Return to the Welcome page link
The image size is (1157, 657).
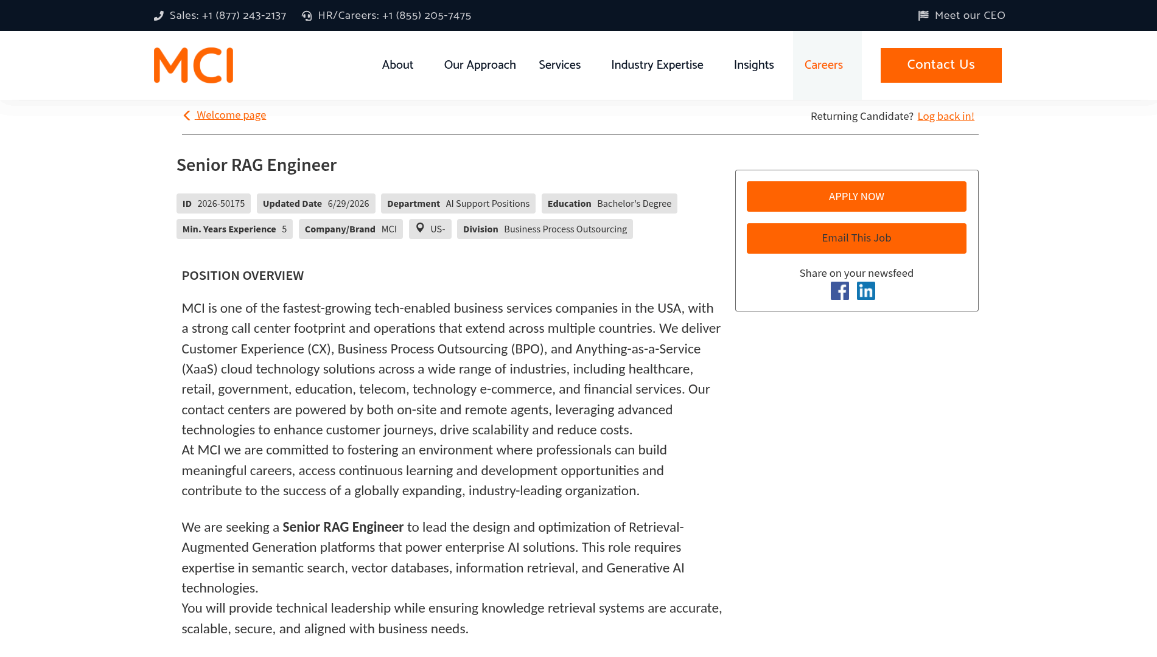click(x=231, y=115)
